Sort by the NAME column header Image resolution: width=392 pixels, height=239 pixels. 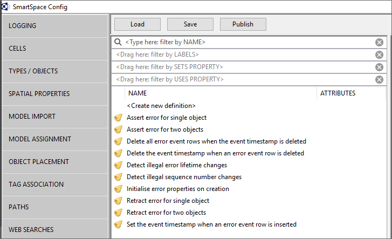point(221,93)
